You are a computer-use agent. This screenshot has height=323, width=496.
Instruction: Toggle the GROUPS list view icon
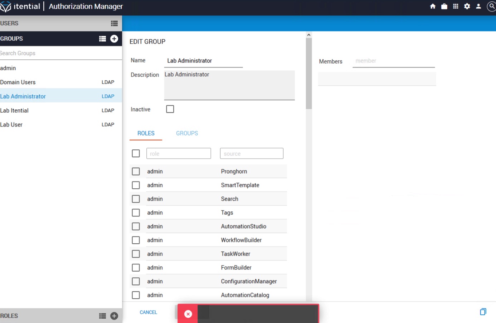click(x=102, y=39)
